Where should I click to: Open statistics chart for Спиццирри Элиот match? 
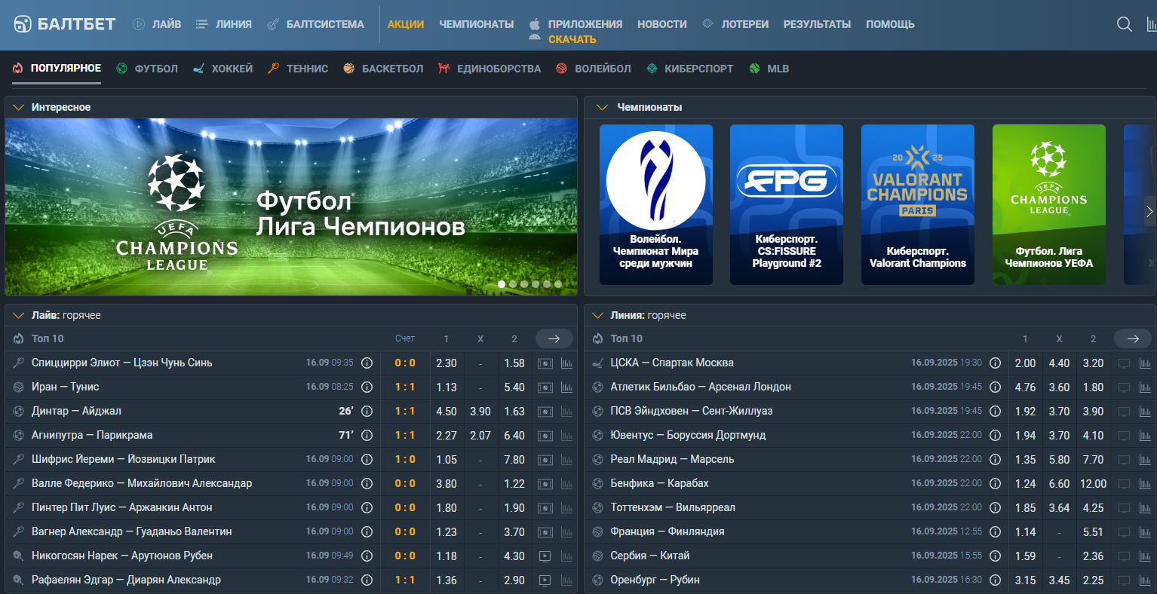coord(566,363)
